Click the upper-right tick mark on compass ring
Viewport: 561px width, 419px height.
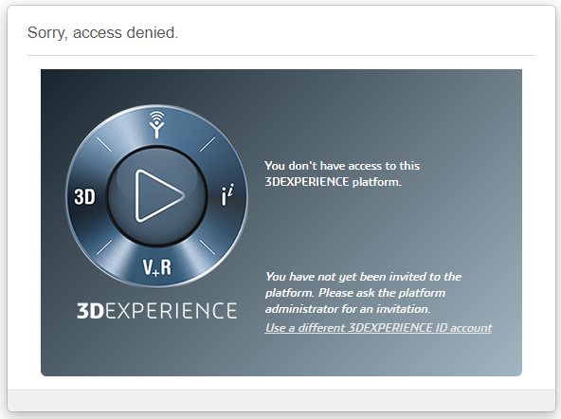click(208, 144)
